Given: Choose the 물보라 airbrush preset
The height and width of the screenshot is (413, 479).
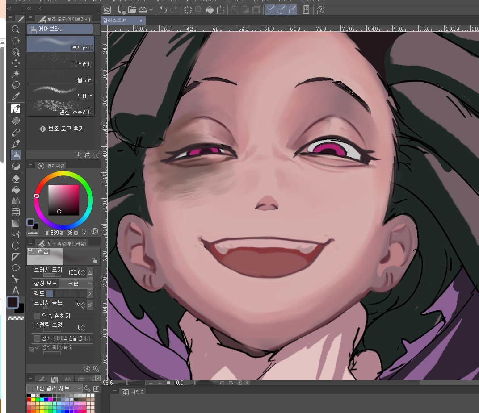Looking at the screenshot, I should (60, 76).
